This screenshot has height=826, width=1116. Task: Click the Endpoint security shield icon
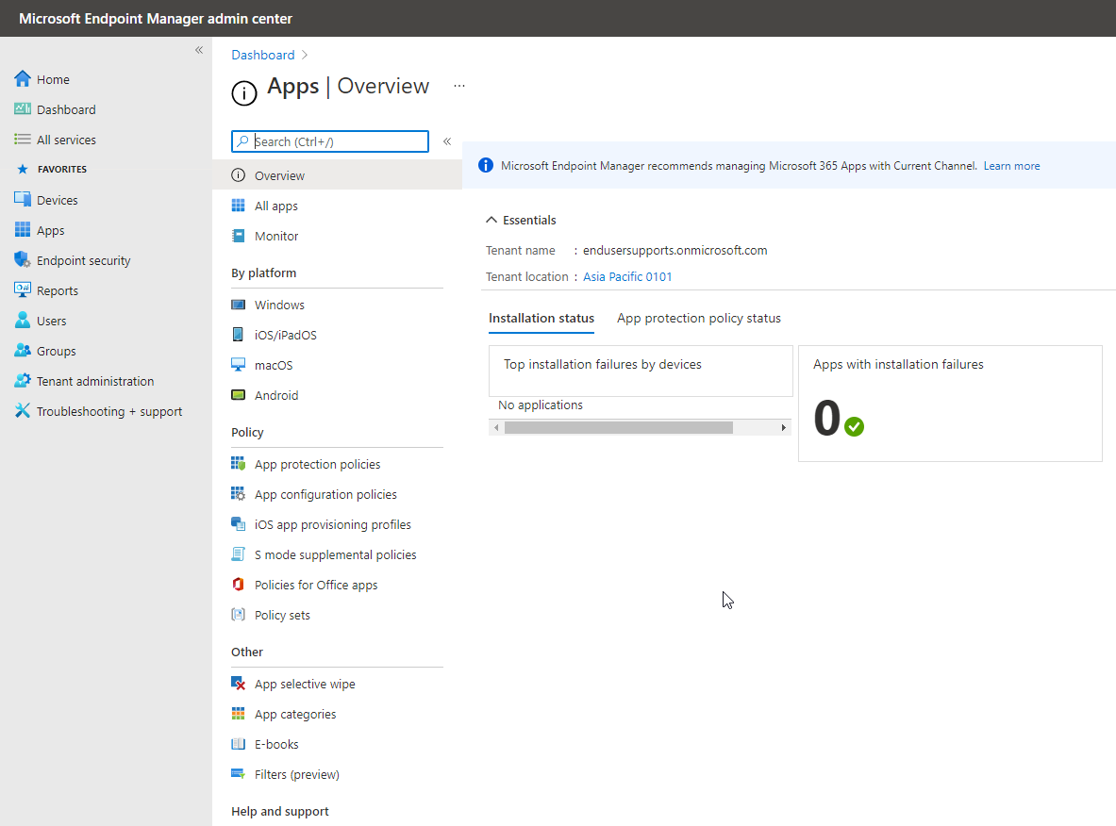(x=23, y=259)
